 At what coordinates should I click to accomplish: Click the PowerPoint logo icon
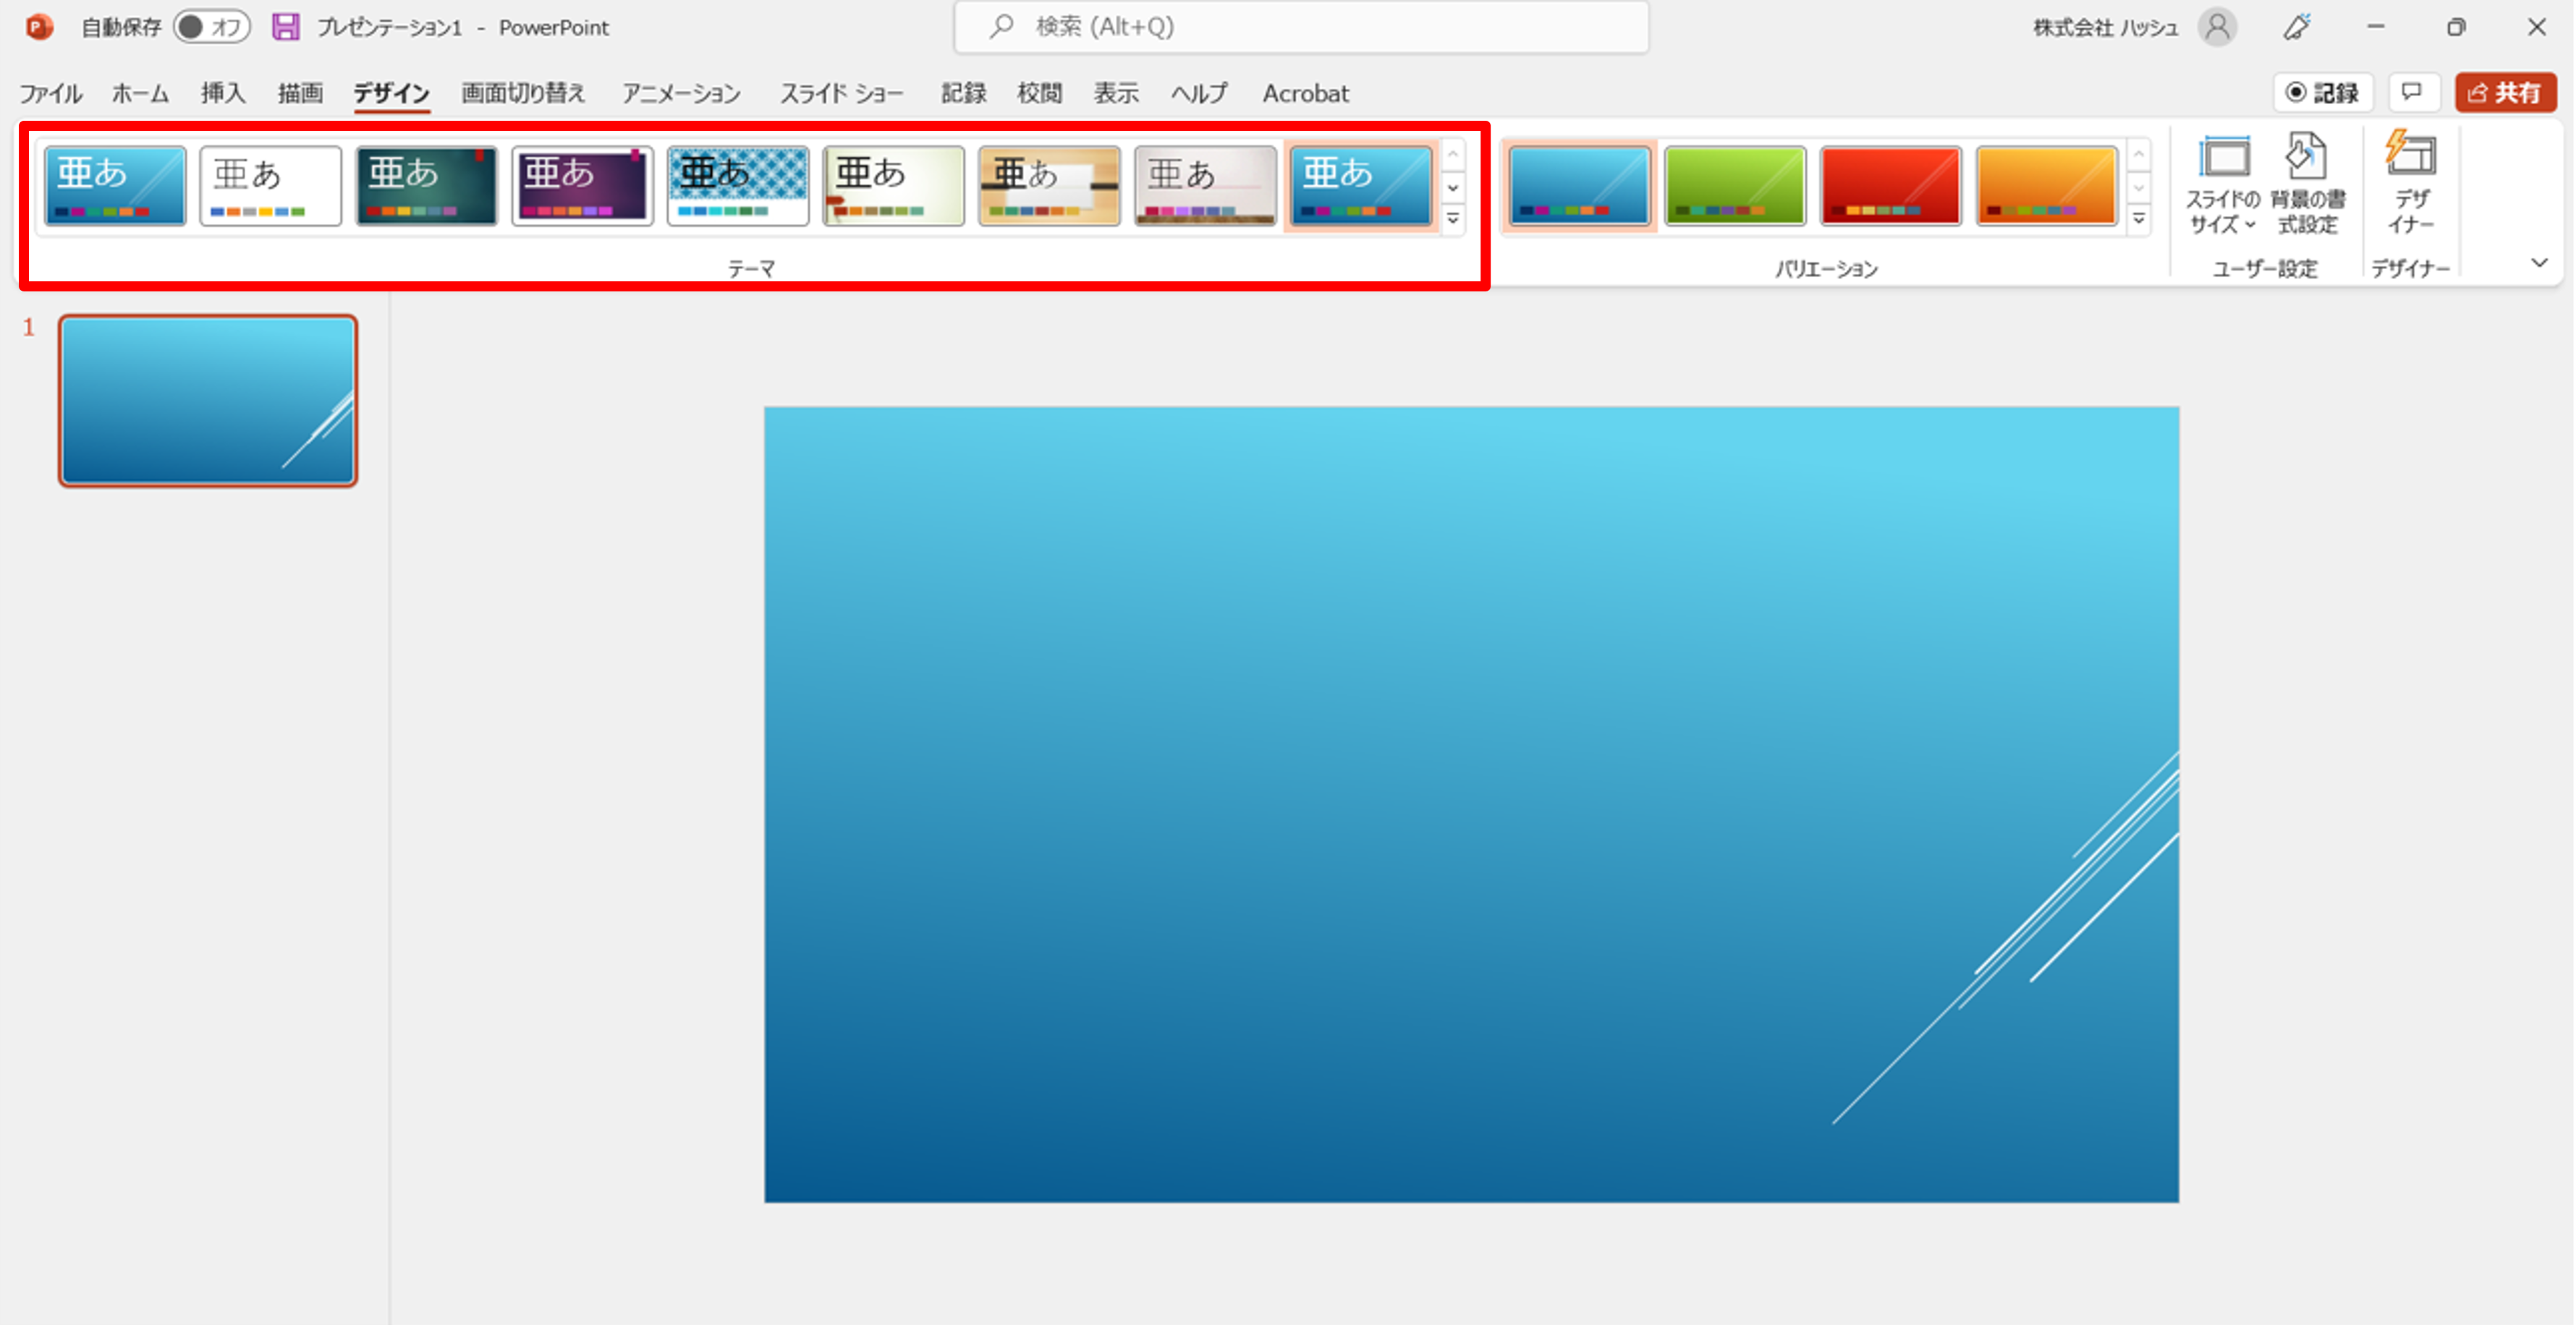tap(39, 27)
